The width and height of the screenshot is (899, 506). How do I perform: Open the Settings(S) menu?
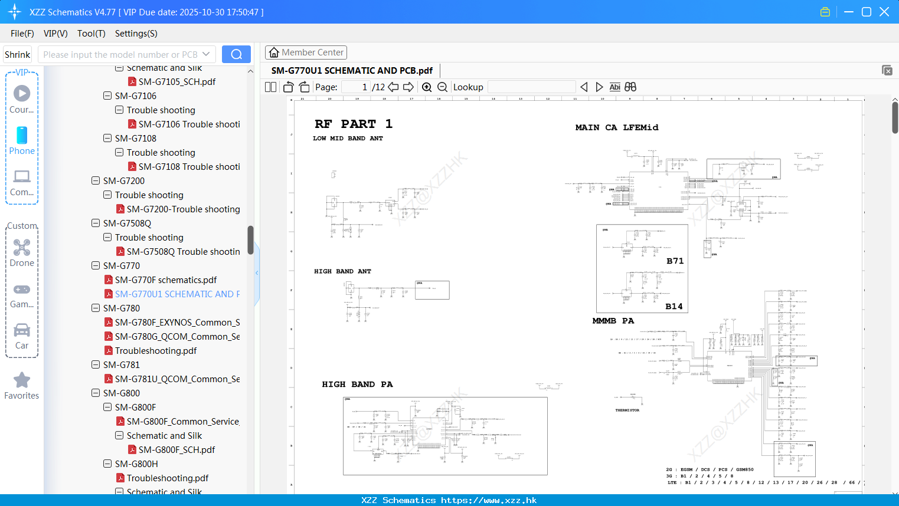(136, 34)
